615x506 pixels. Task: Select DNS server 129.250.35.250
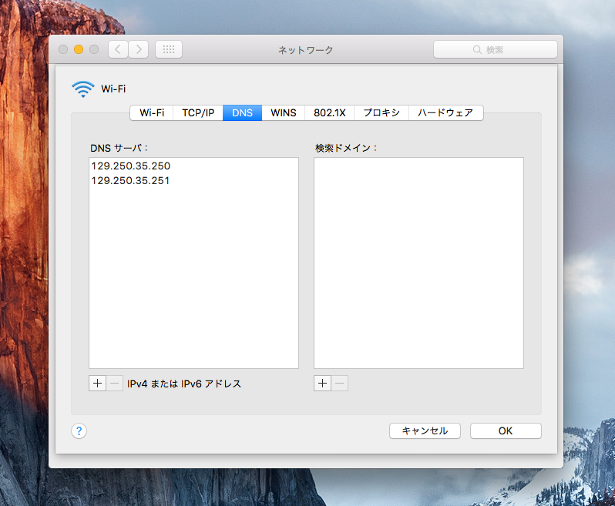[x=193, y=166]
